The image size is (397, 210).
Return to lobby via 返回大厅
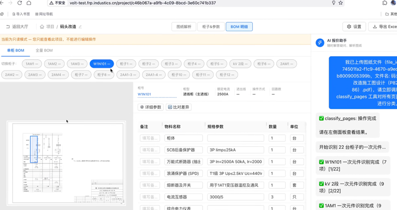pyautogui.click(x=17, y=27)
